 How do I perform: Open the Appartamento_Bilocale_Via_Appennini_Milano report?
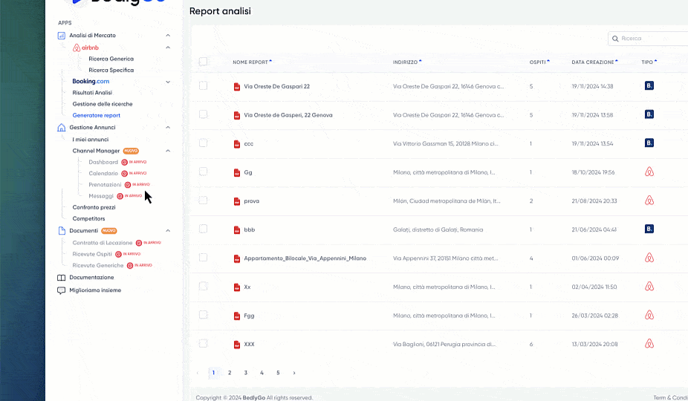[305, 258]
